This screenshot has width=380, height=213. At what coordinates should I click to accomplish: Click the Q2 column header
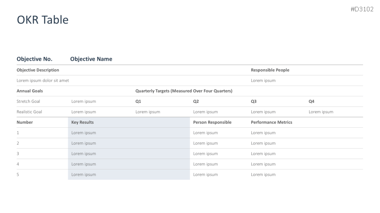[x=196, y=102]
